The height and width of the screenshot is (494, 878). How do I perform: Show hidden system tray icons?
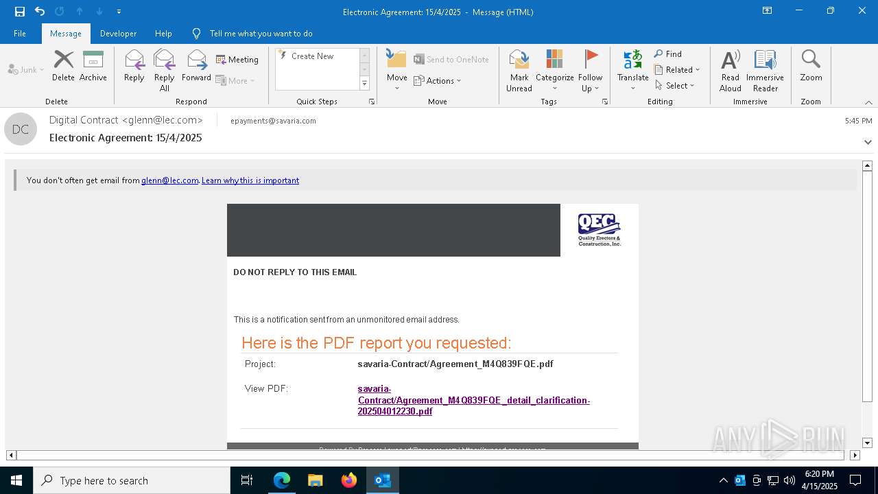(723, 480)
